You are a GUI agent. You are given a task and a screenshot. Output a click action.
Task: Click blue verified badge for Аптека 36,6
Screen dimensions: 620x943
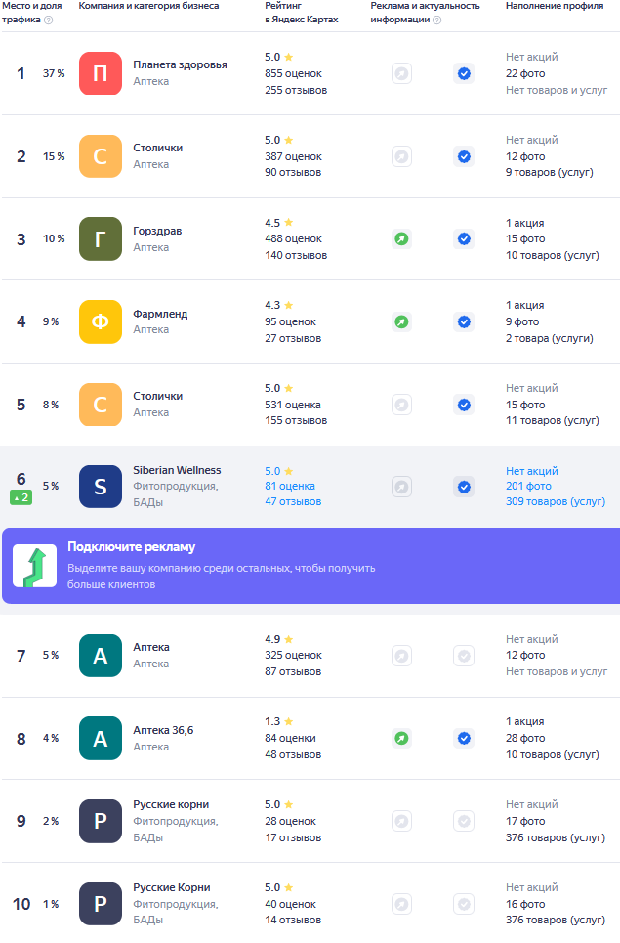pos(464,738)
